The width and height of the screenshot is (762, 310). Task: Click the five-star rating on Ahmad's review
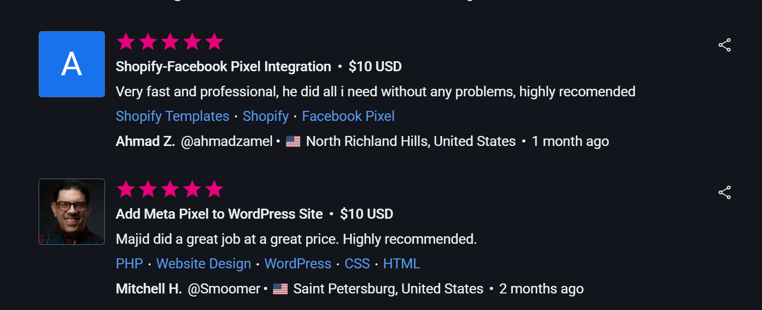pos(170,42)
